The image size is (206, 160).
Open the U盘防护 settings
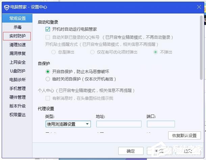pyautogui.click(x=17, y=71)
